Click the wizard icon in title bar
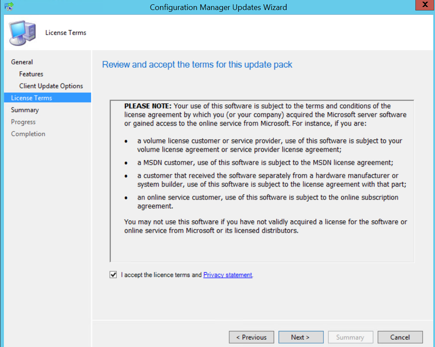Viewport: 435px width, 347px height. (9, 7)
